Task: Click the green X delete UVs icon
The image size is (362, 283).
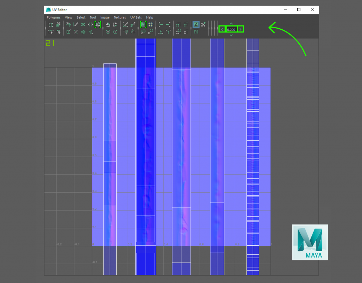Action: (x=83, y=24)
